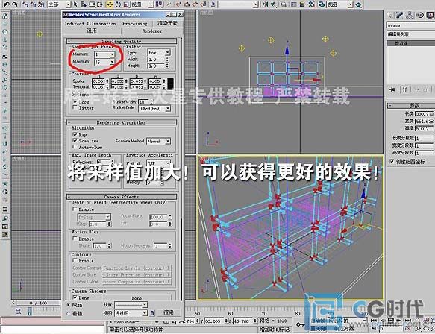
Task: Click the viewport lock icon beside 透视图
Action: coord(152,313)
